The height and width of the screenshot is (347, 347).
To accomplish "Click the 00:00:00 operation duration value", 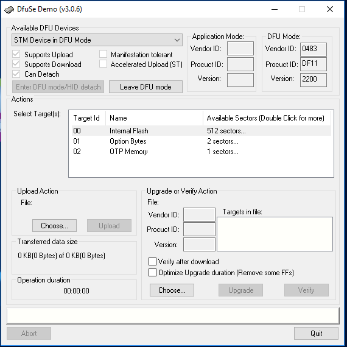I will click(x=76, y=290).
